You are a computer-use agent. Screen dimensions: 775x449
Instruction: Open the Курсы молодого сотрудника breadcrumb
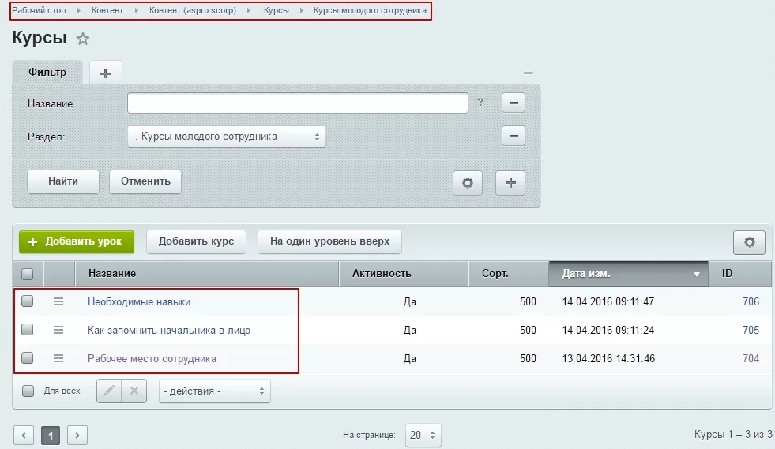coord(371,10)
